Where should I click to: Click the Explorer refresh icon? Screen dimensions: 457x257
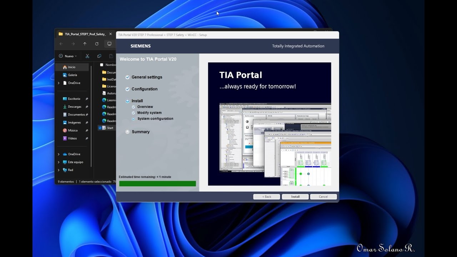point(97,44)
